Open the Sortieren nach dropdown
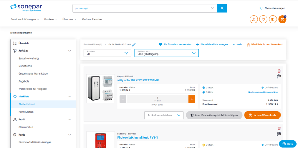 167,53
